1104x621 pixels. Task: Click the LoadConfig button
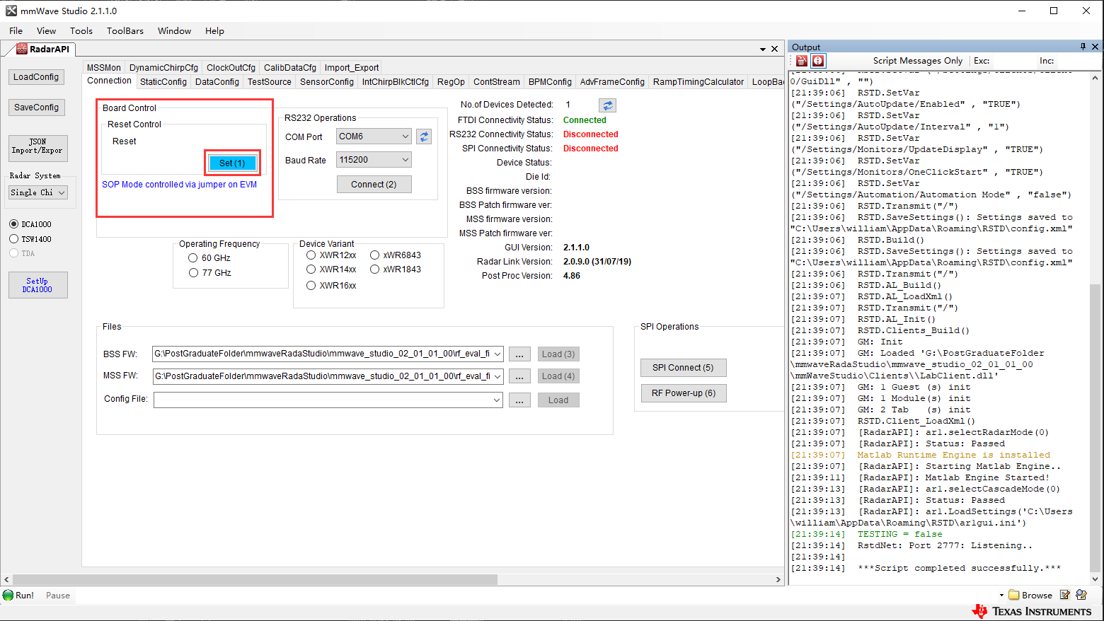pos(36,77)
